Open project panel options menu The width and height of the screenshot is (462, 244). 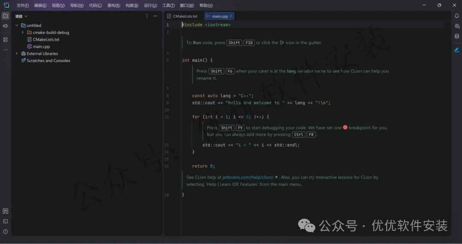147,16
